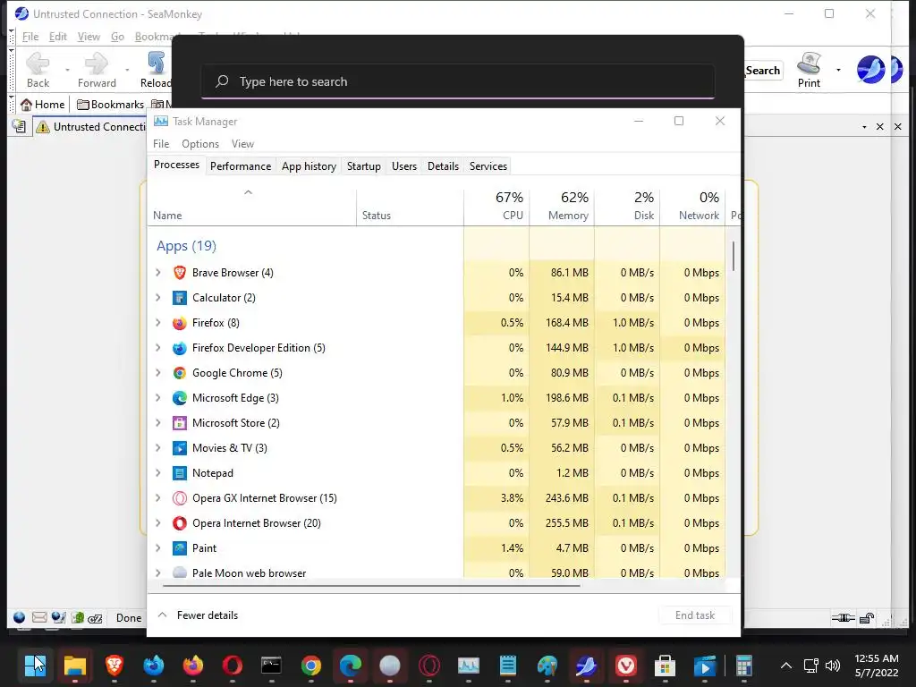Screen dimensions: 916x687
Task: Switch to the Startup tab
Action: 363,165
